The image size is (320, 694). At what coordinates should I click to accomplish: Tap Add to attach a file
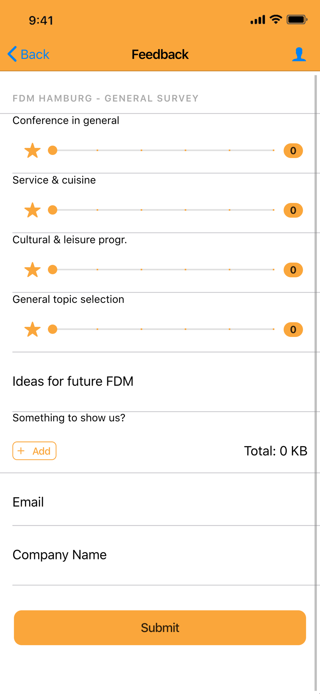coord(35,451)
